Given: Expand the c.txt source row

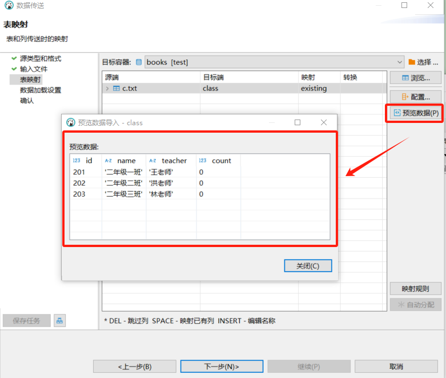Looking at the screenshot, I should coord(107,89).
